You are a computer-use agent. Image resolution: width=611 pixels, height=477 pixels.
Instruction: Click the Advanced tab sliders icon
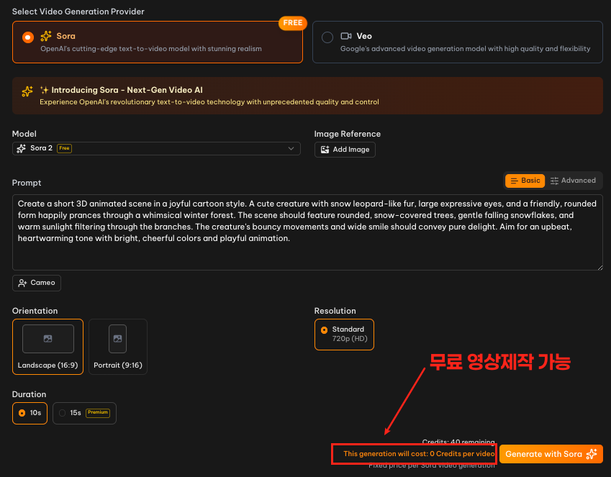click(x=554, y=181)
